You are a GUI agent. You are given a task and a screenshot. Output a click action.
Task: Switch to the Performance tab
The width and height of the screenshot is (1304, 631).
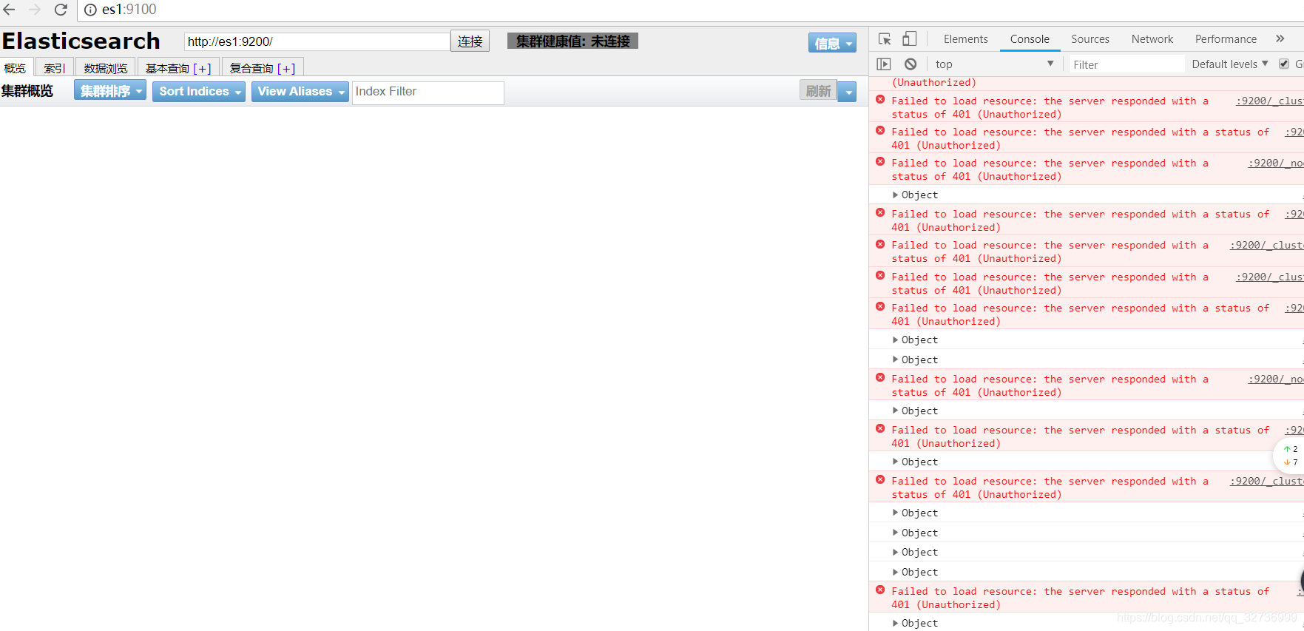[x=1226, y=39]
